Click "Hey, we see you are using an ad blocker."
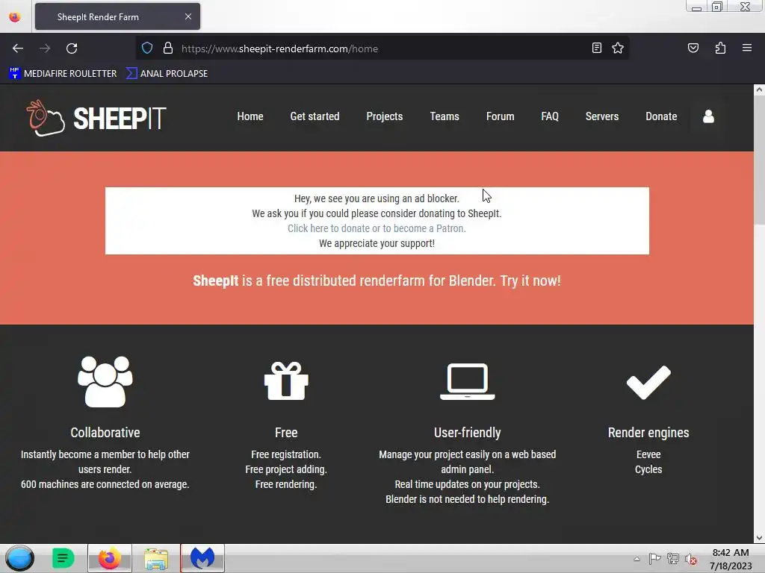Viewport: 765px width, 573px height. 377,198
